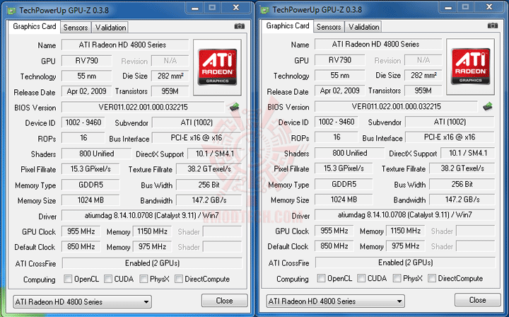Click Bus Width 256 Bit in left window
This screenshot has height=317, width=509.
coord(209,185)
